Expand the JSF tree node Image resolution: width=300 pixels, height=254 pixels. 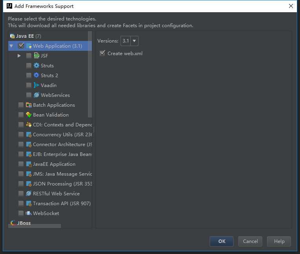(19, 56)
